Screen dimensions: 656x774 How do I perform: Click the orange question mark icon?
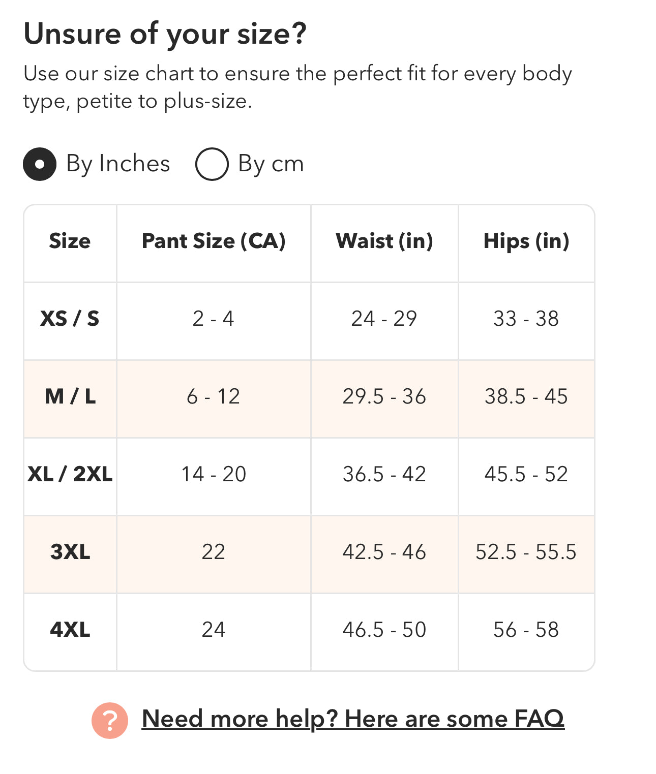pyautogui.click(x=109, y=720)
